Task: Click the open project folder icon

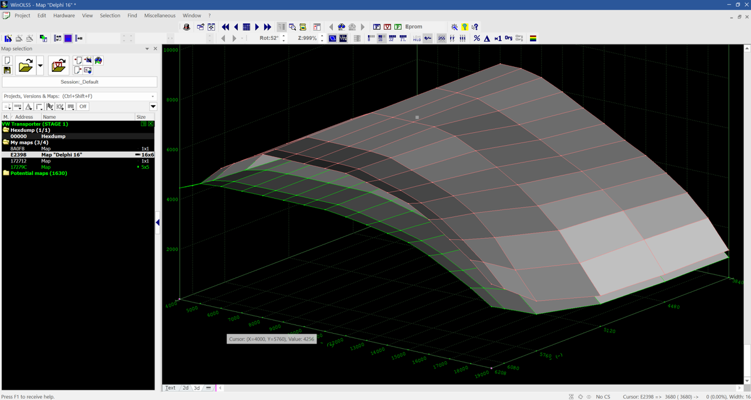Action: click(x=26, y=65)
